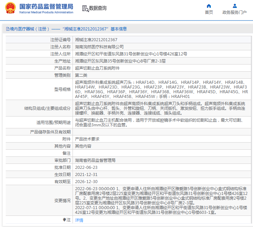Screen dimensions: 253x227
Task: Open the 其他内容 value link
Action: click(83, 146)
